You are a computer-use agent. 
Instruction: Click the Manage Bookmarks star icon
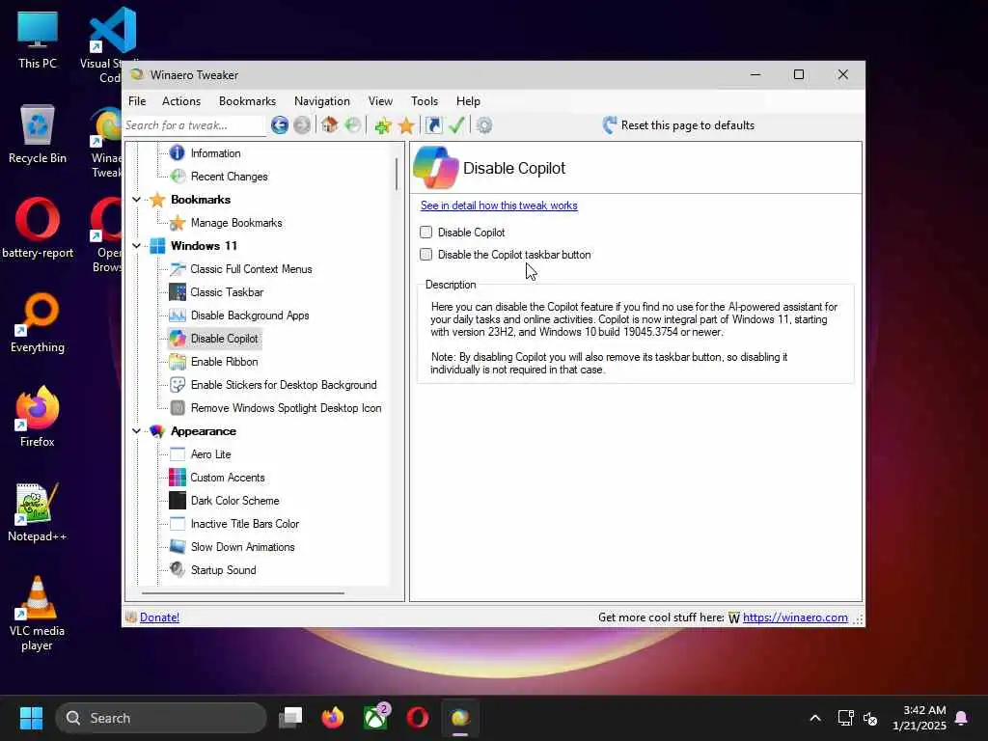tap(178, 223)
